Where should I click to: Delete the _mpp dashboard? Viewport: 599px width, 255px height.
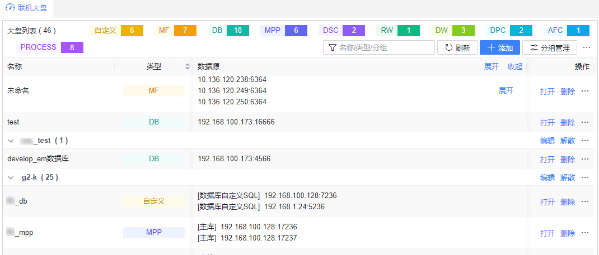[x=567, y=233]
